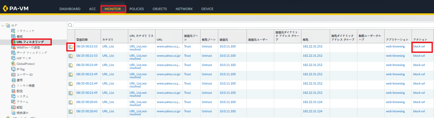Go to the NETWORK tab

point(184,9)
